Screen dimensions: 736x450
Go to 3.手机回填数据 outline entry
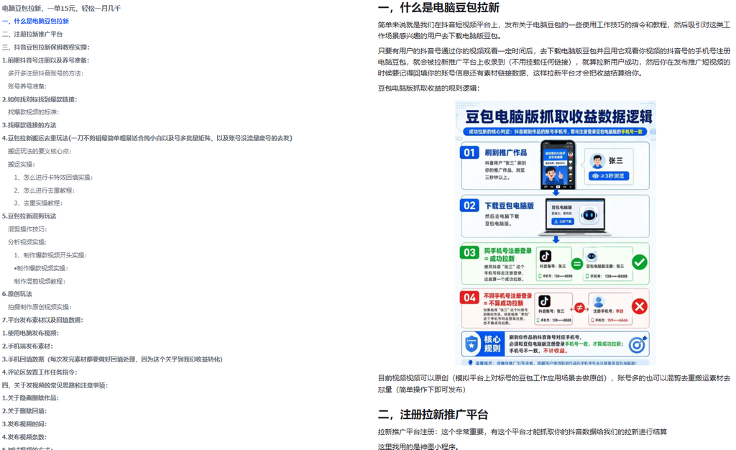click(x=112, y=359)
